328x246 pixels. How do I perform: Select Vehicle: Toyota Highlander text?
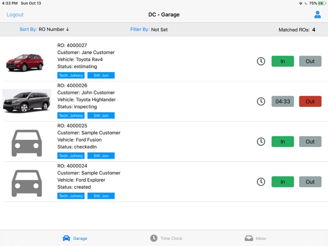point(87,100)
